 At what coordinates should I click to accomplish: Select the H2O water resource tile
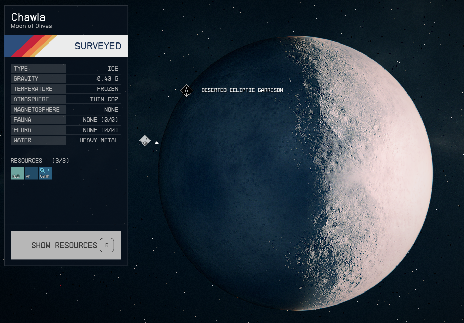pyautogui.click(x=17, y=173)
